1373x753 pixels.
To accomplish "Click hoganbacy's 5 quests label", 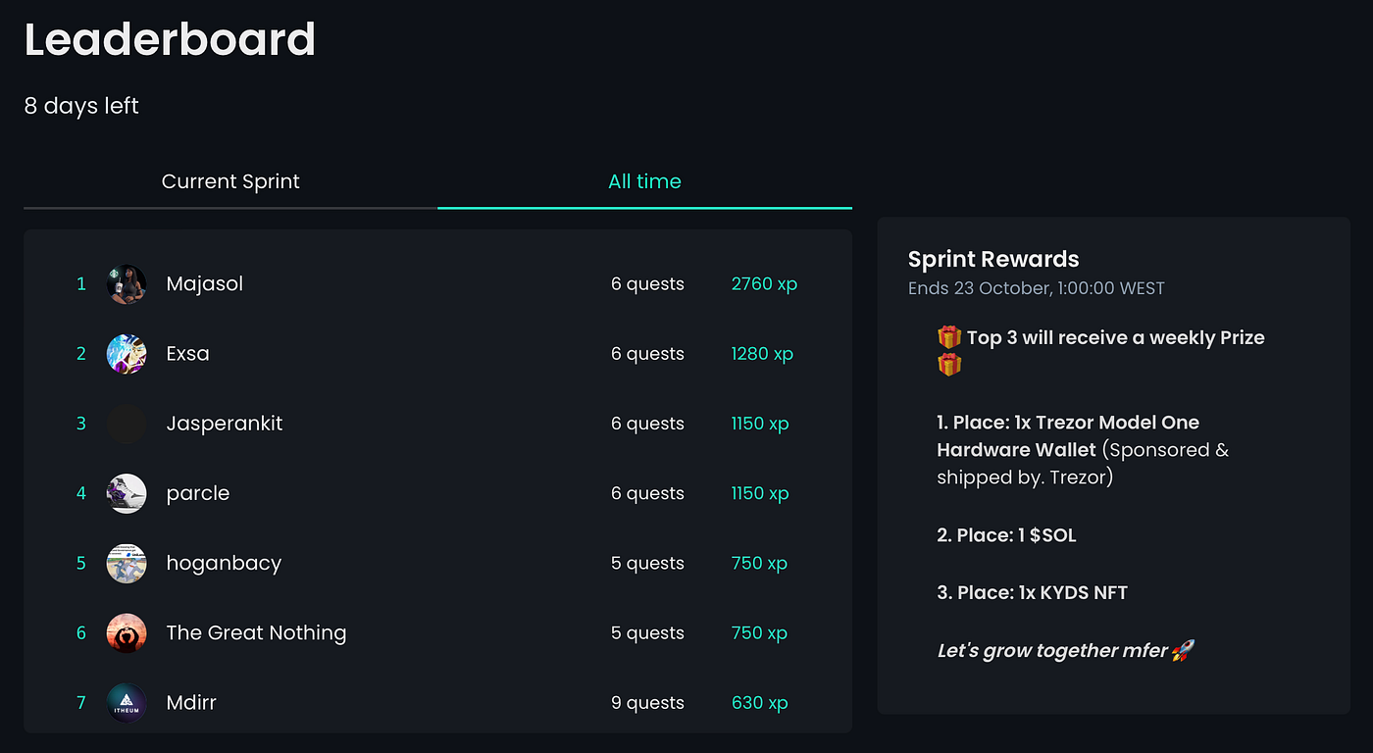I will tap(647, 563).
